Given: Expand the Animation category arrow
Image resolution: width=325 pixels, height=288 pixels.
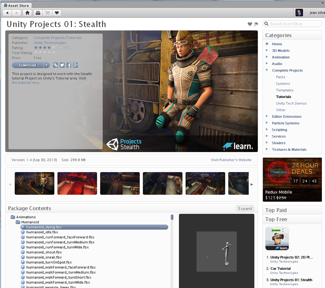Looking at the screenshot, I should 267,57.
